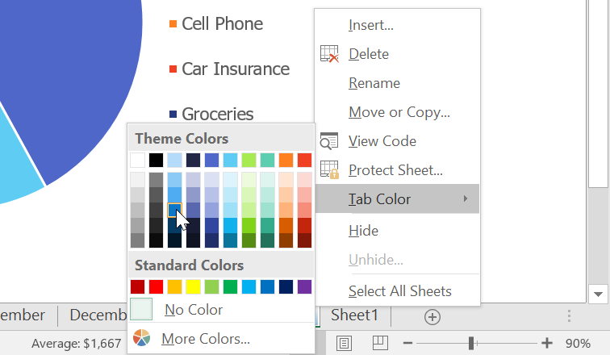Click the 90% zoom level text
610x355 pixels.
point(578,343)
